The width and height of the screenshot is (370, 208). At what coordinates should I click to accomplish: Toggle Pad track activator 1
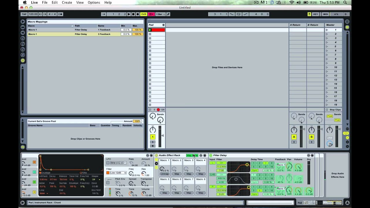pyautogui.click(x=153, y=137)
